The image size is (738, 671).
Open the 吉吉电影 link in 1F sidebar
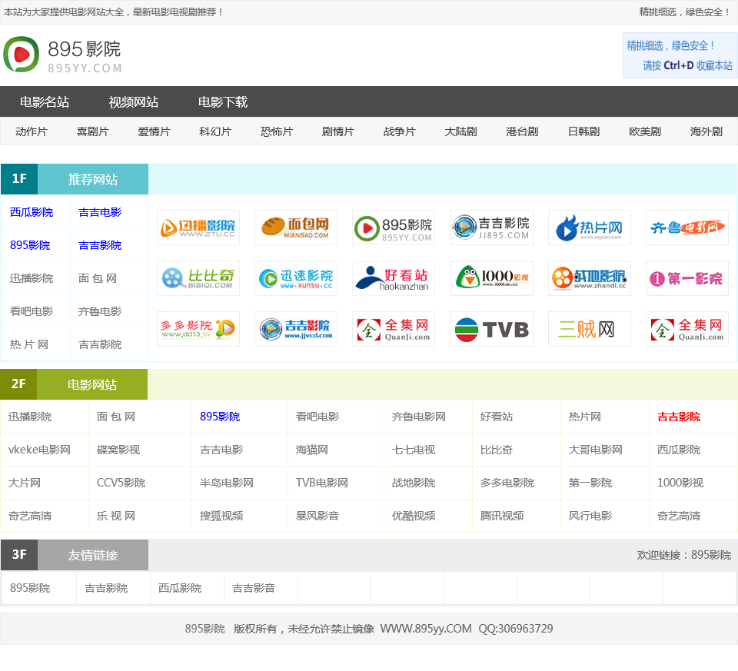click(100, 212)
